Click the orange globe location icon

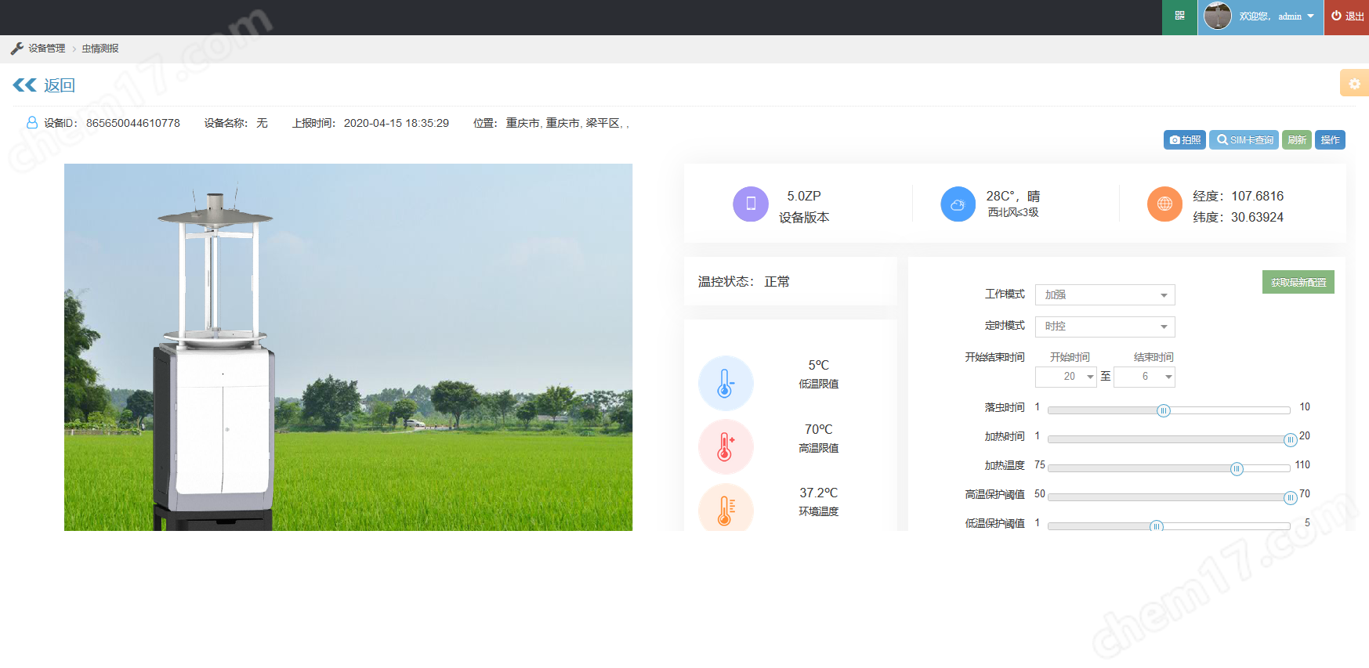(x=1164, y=204)
